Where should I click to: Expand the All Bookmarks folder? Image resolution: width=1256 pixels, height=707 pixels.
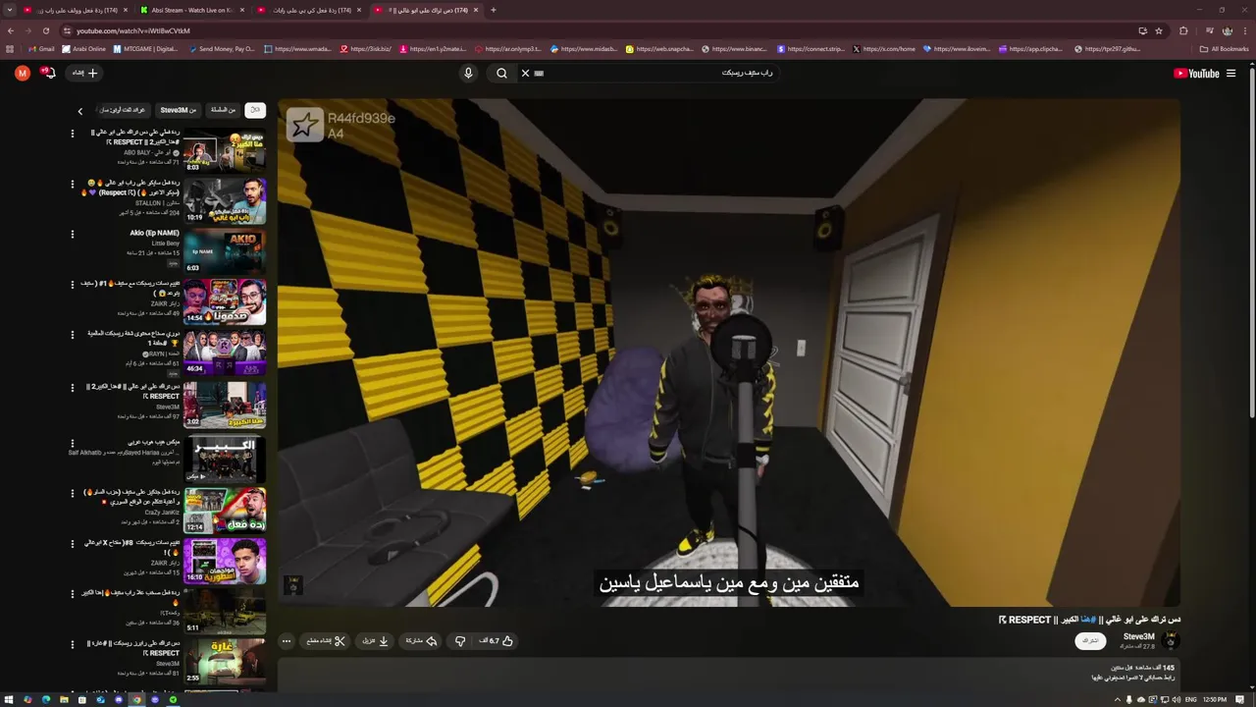1224,48
